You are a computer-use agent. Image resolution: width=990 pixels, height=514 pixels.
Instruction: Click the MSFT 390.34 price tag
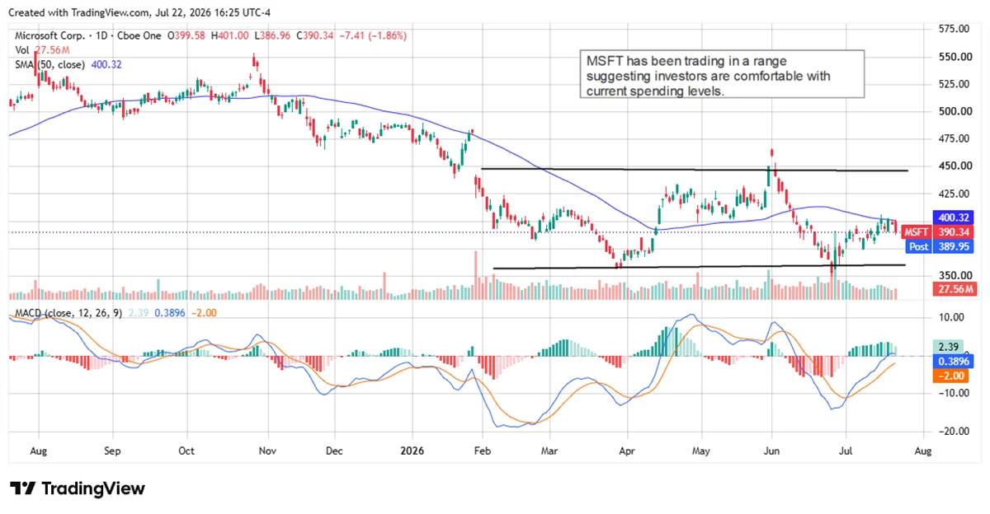point(940,233)
